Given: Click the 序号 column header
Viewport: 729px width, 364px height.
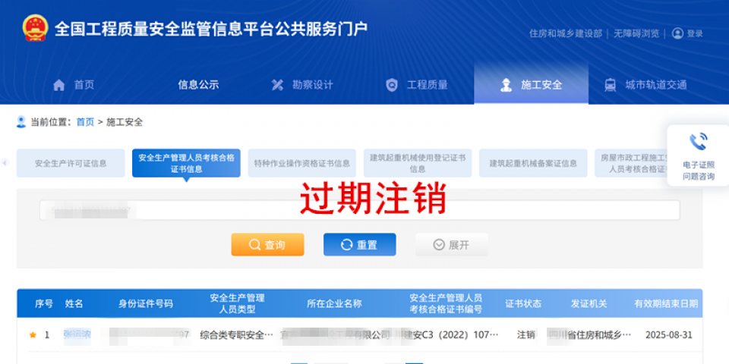Looking at the screenshot, I should tap(44, 303).
